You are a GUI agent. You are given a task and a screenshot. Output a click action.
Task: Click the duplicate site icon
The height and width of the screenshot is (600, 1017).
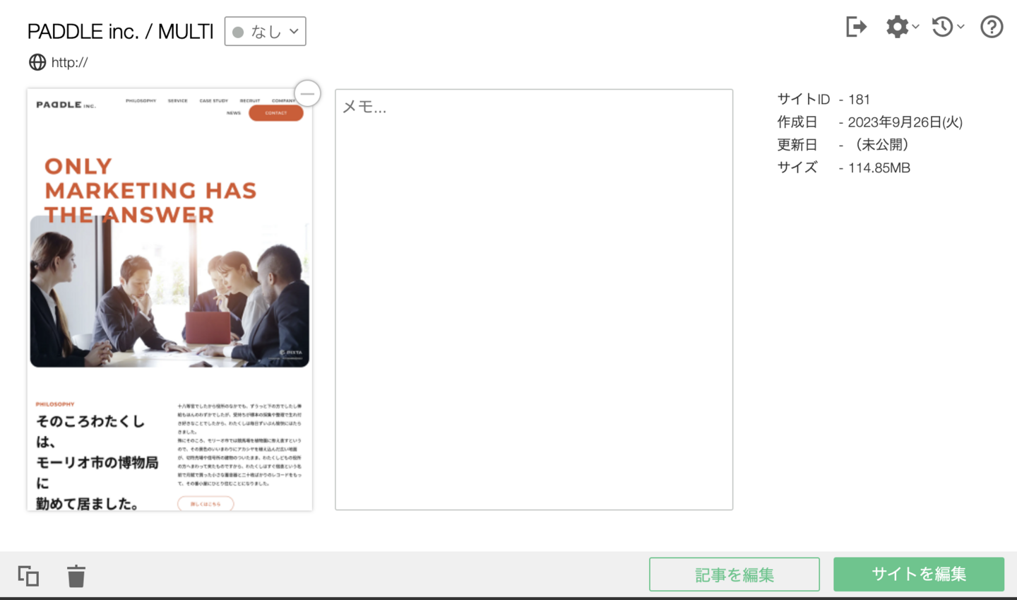pos(28,576)
